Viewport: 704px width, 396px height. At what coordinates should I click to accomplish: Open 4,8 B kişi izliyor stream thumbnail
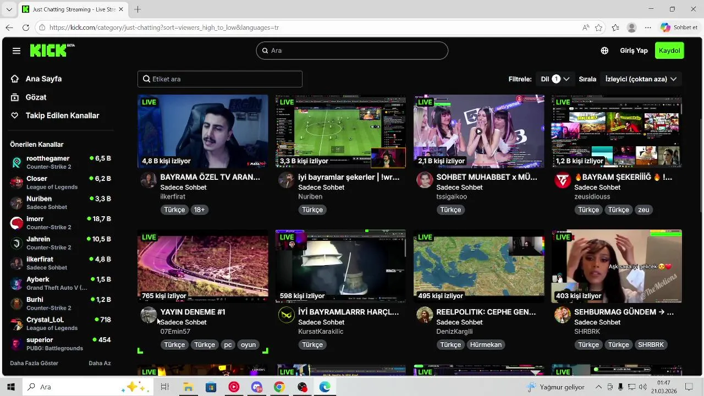tap(203, 131)
